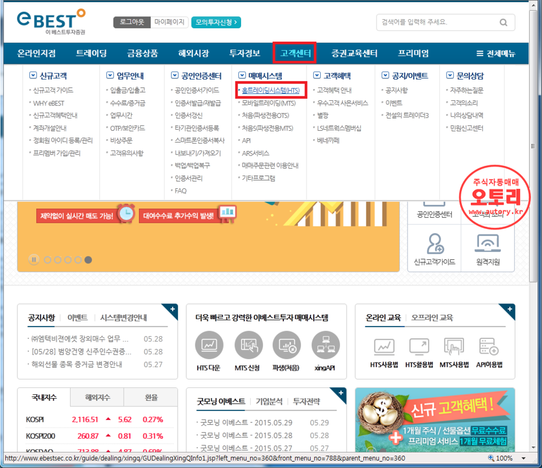Switch to 시스템변경안내 tab
542x468 pixels.
pyautogui.click(x=124, y=317)
